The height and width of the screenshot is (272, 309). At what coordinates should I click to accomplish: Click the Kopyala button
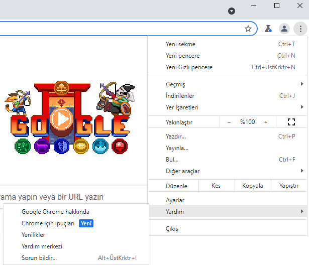pyautogui.click(x=253, y=186)
